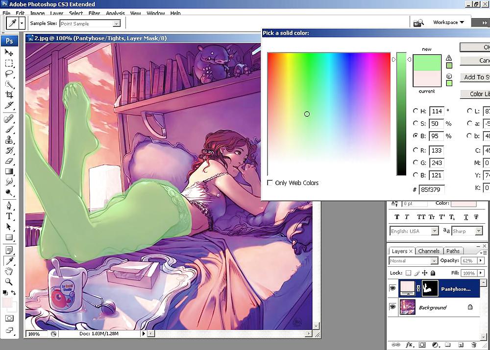Select the Hand tool
Viewport: 490px width, 350px height.
tap(9, 271)
